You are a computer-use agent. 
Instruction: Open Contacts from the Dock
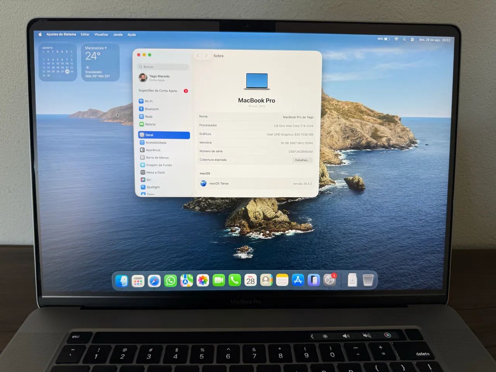coord(266,280)
